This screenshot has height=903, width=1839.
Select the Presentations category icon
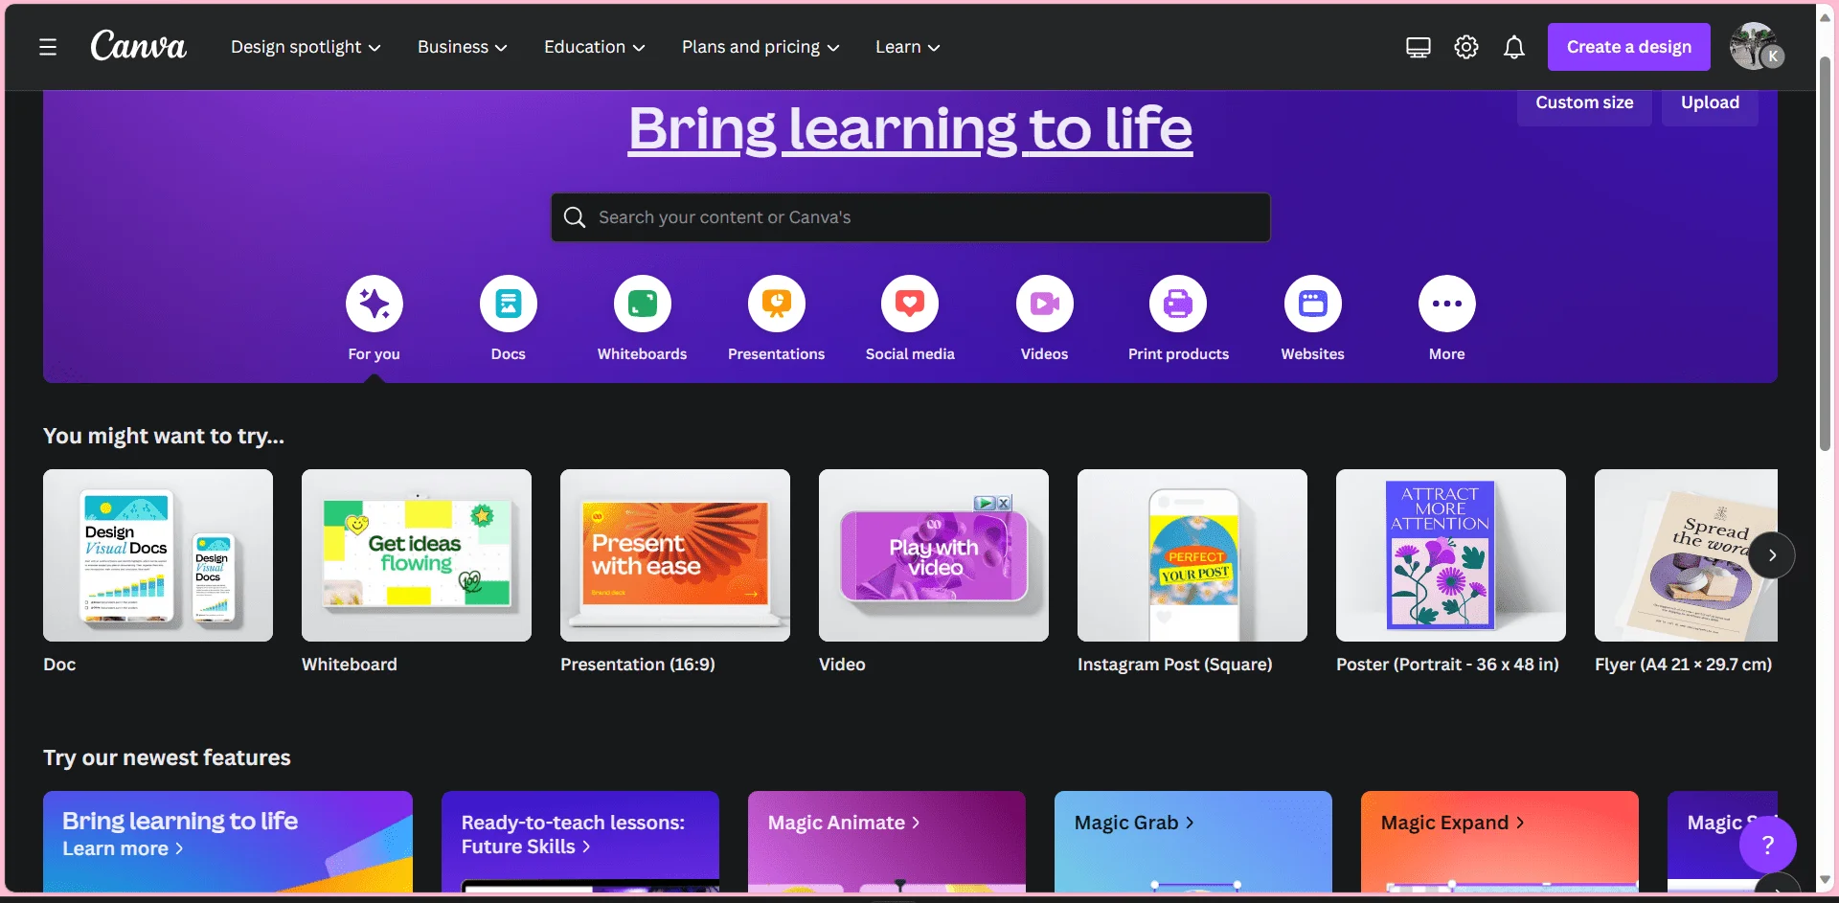click(776, 304)
